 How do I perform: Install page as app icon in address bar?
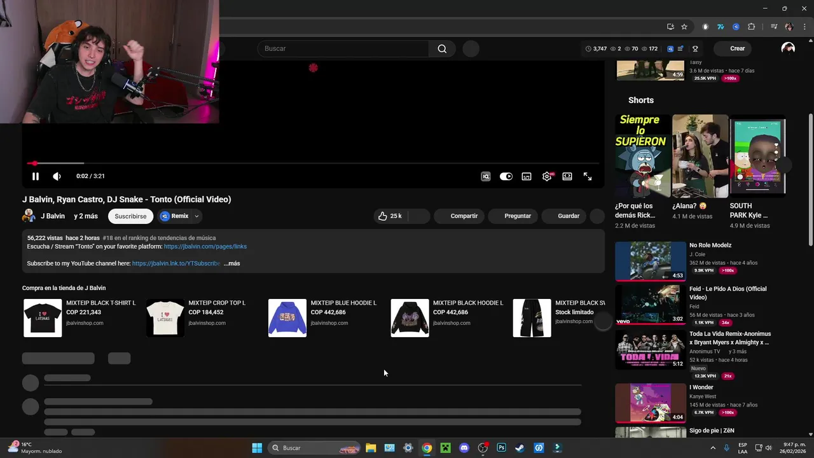[670, 27]
